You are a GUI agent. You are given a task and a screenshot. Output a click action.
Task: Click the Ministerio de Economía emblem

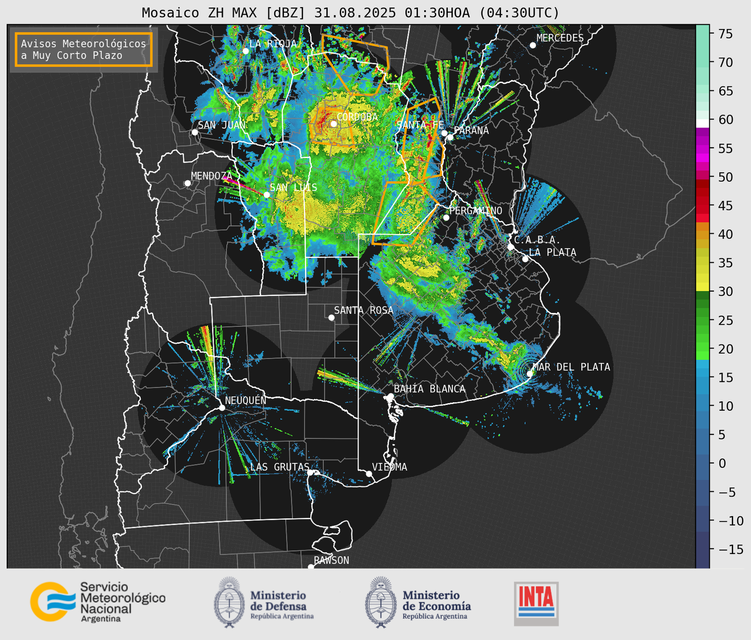click(380, 602)
